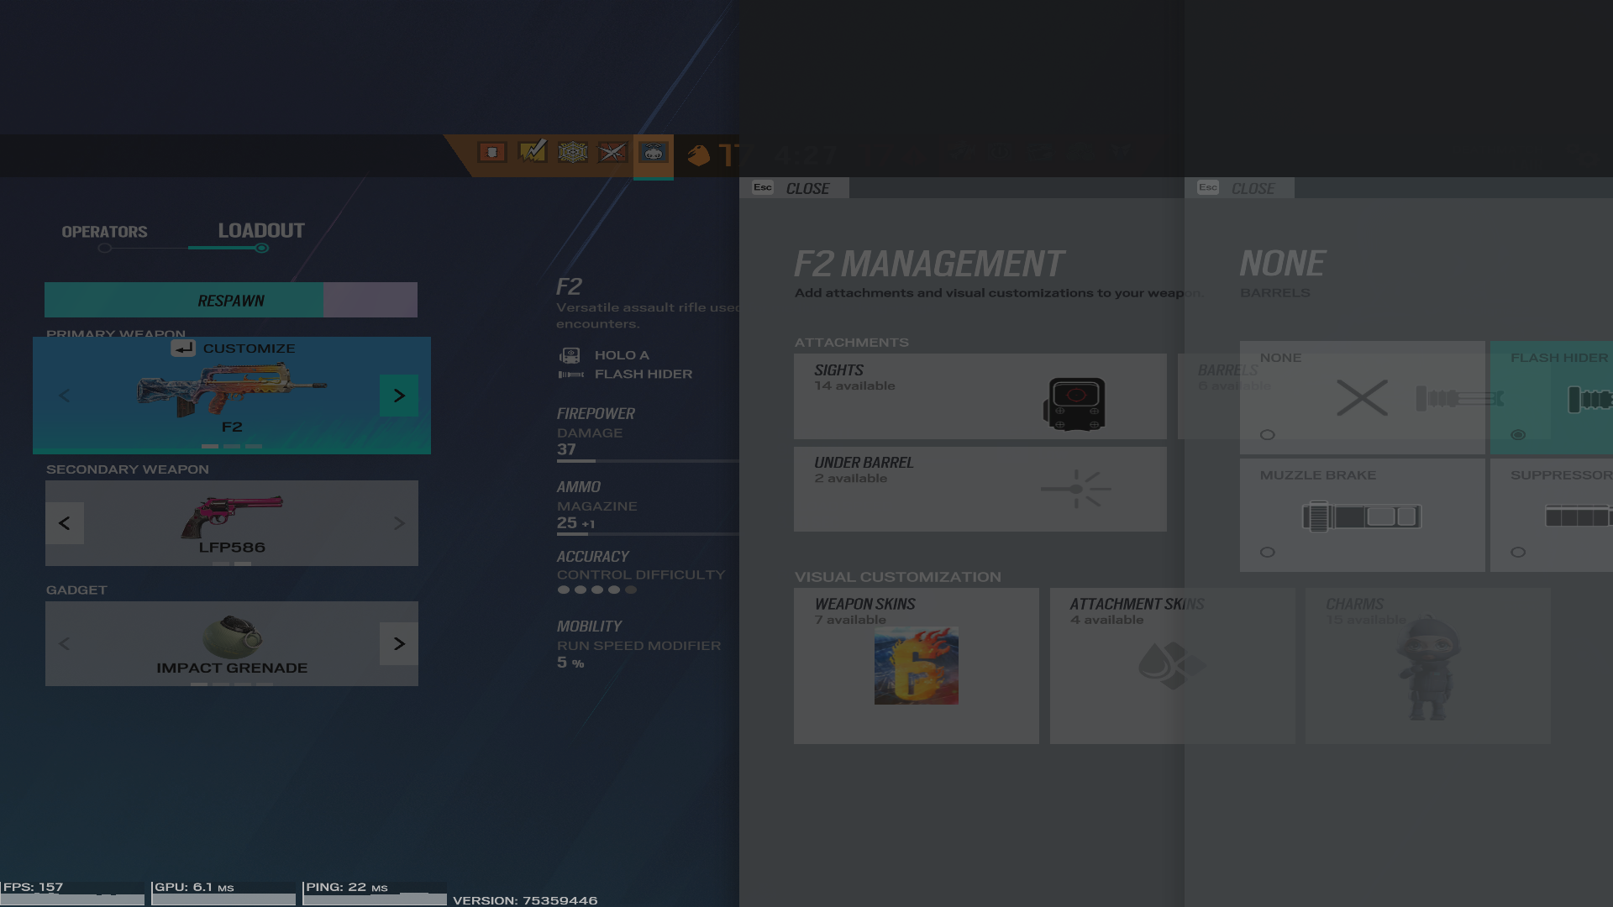Select the first orange operator icon
This screenshot has width=1613, height=907.
[x=492, y=152]
